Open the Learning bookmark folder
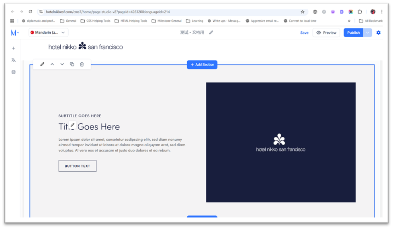 tap(195, 21)
